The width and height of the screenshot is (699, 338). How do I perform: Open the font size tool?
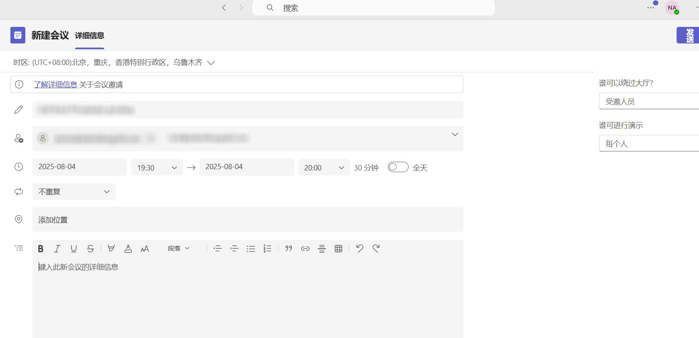[145, 249]
